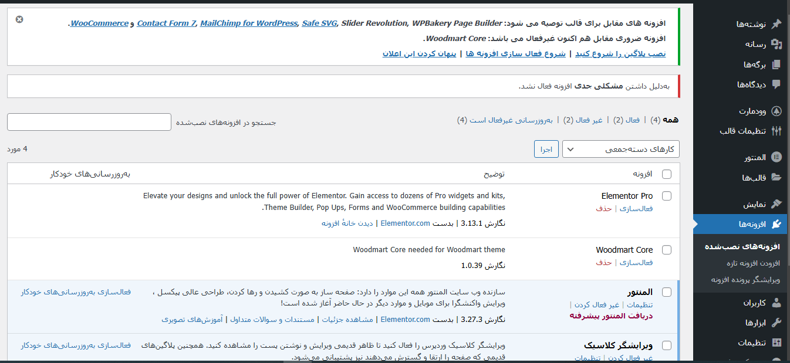Viewport: 790px width, 363px height.
Task: Enable auto-updates for ویرایشگر کلاسیک plugin
Action: (76, 345)
